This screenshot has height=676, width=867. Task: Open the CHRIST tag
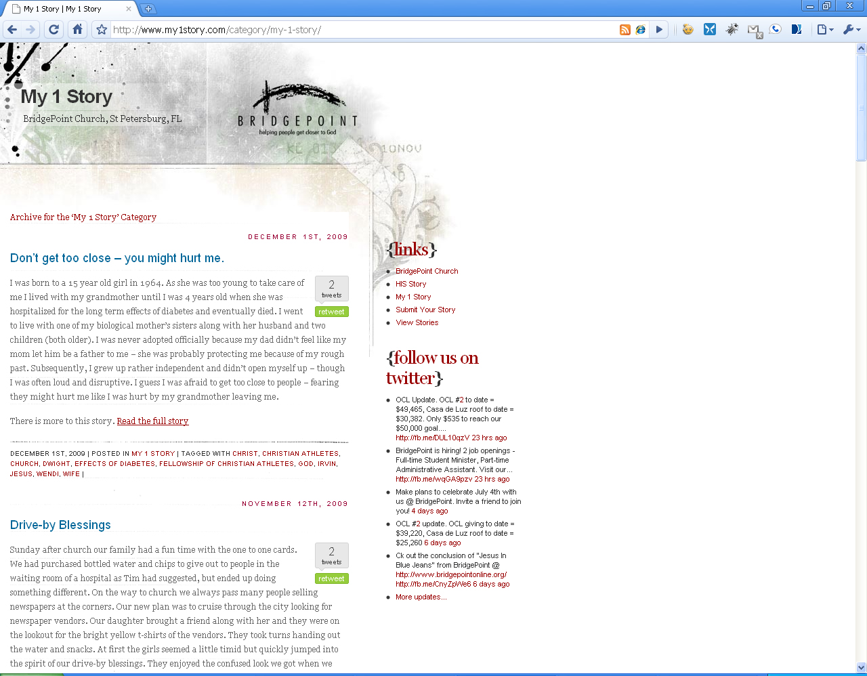(245, 454)
